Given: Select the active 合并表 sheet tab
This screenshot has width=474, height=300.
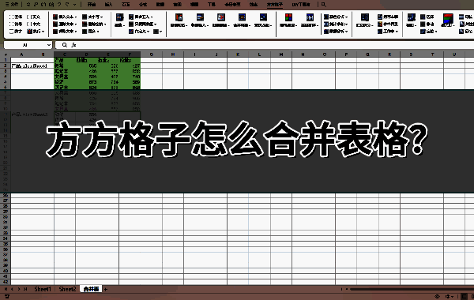Looking at the screenshot, I should [91, 289].
